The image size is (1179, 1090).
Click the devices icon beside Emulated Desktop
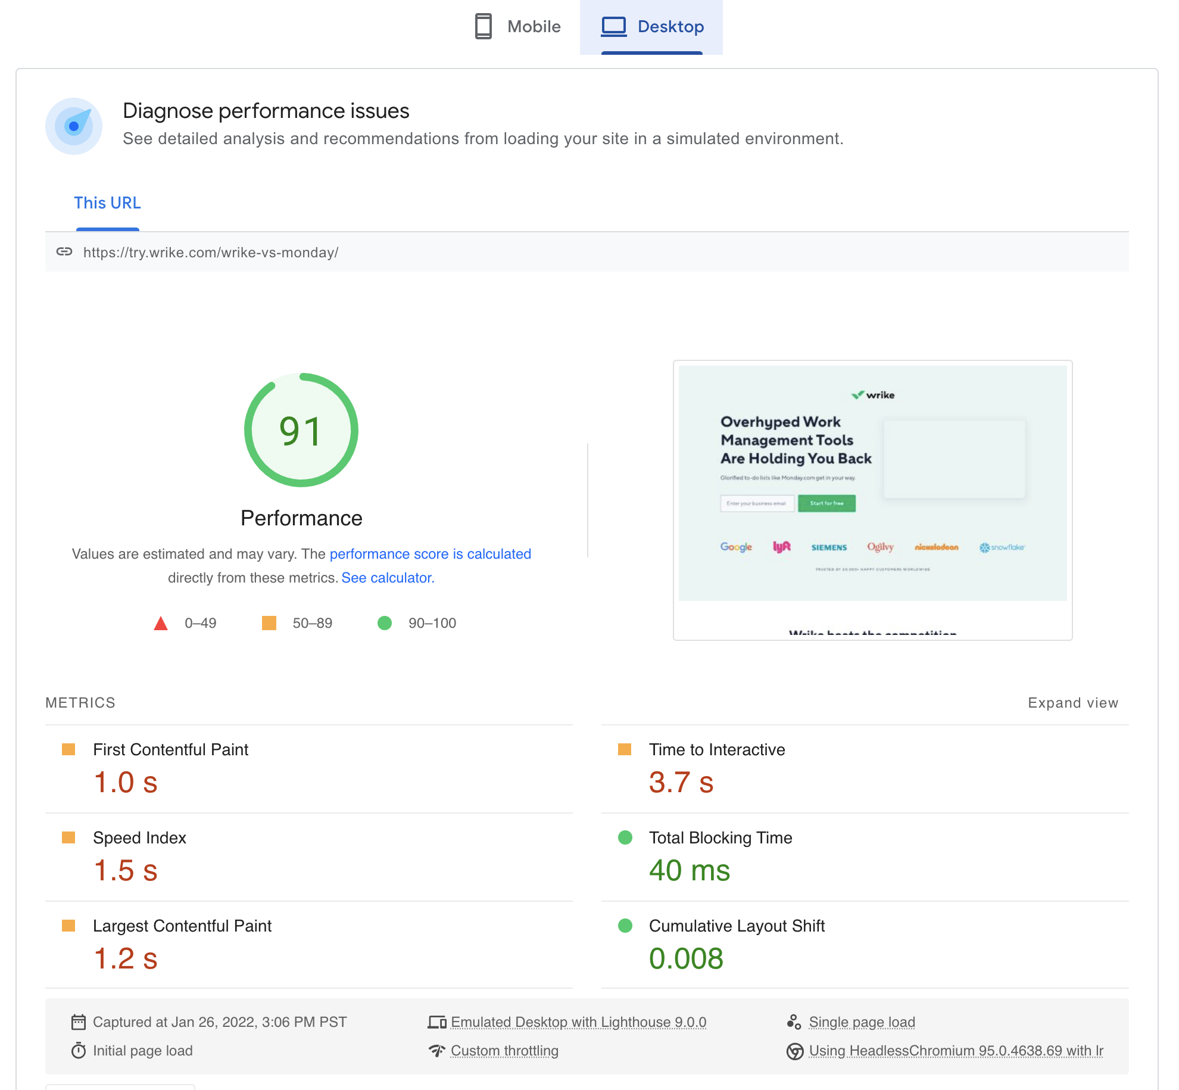coord(437,1022)
